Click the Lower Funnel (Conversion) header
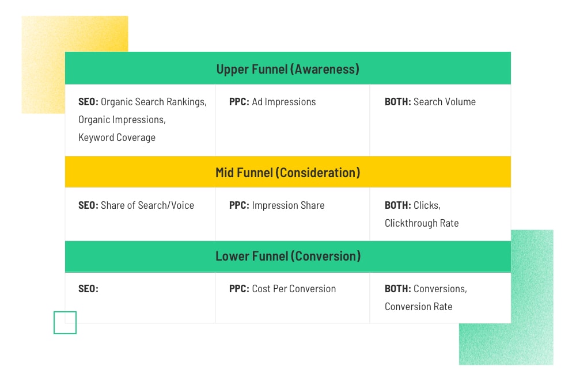 [x=287, y=256]
